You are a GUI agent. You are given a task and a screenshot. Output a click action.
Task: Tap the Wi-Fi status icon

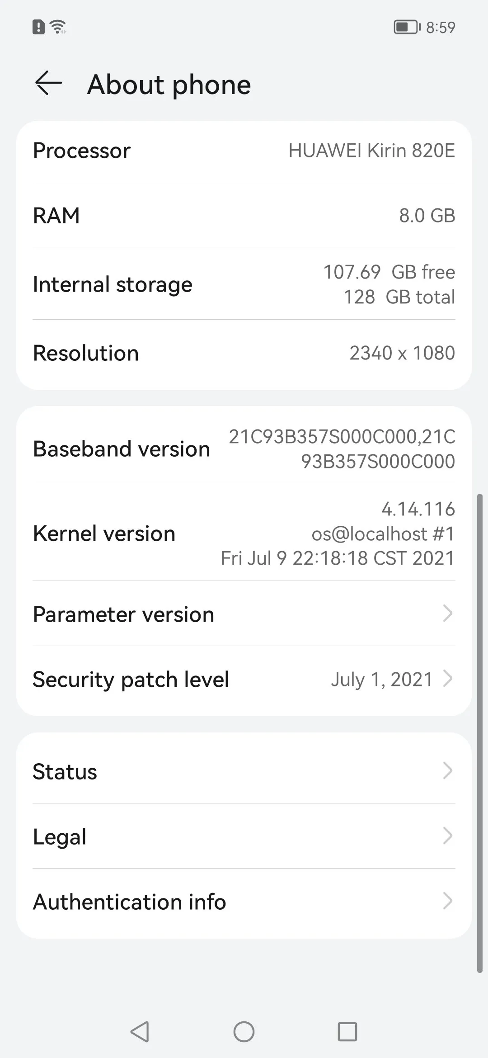[x=58, y=27]
